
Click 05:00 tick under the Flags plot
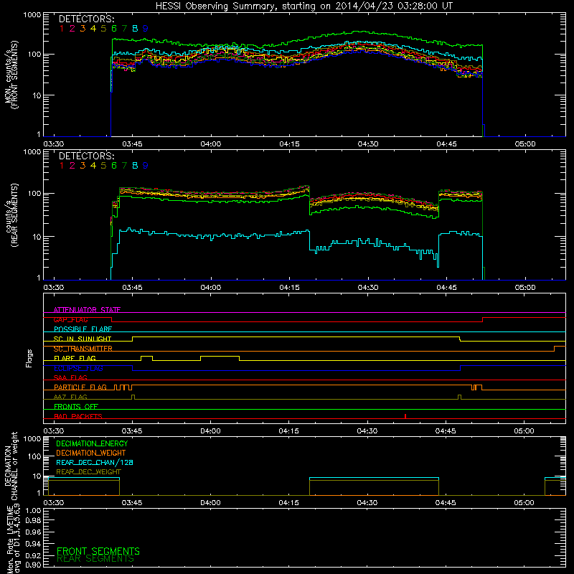(x=524, y=431)
